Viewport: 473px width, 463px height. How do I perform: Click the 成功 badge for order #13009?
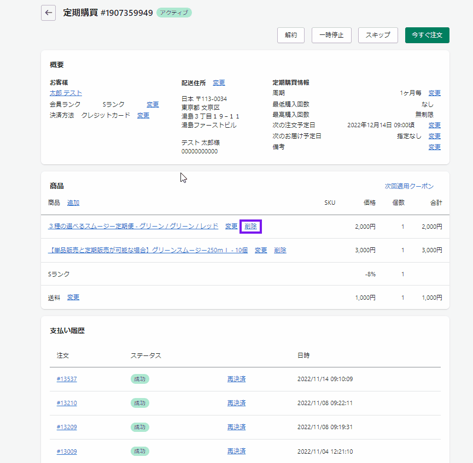click(x=140, y=451)
